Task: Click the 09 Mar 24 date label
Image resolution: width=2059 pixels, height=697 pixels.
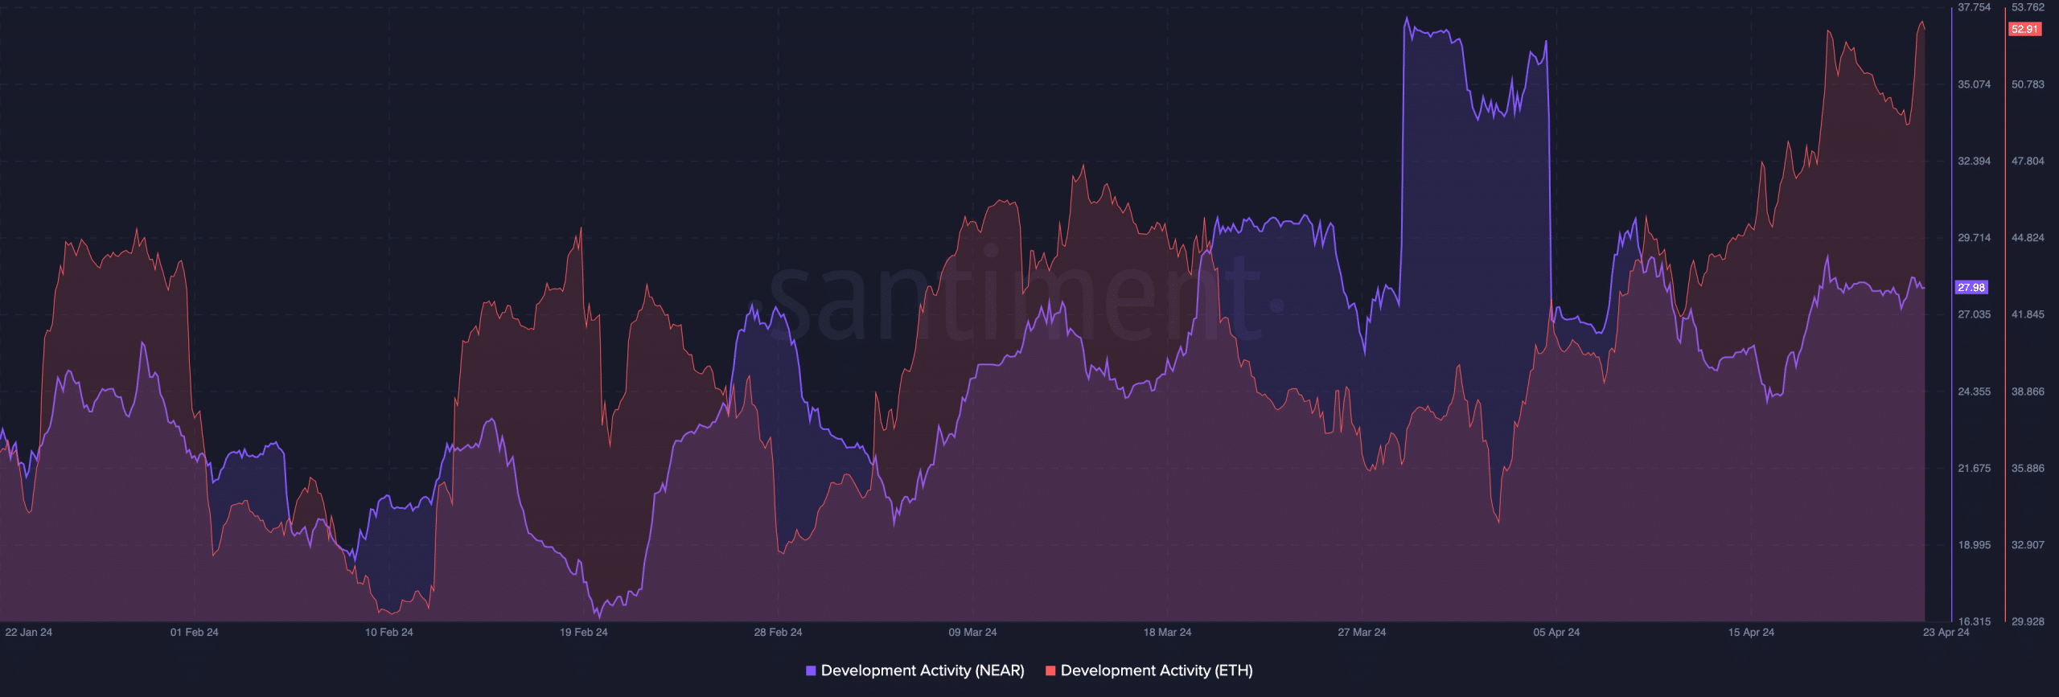Action: click(972, 632)
